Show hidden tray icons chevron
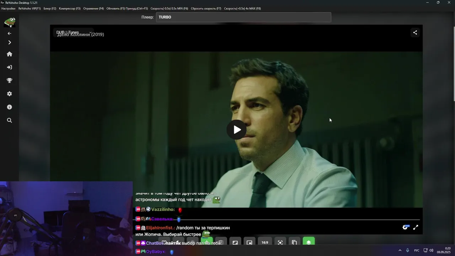This screenshot has width=455, height=256. pyautogui.click(x=400, y=250)
